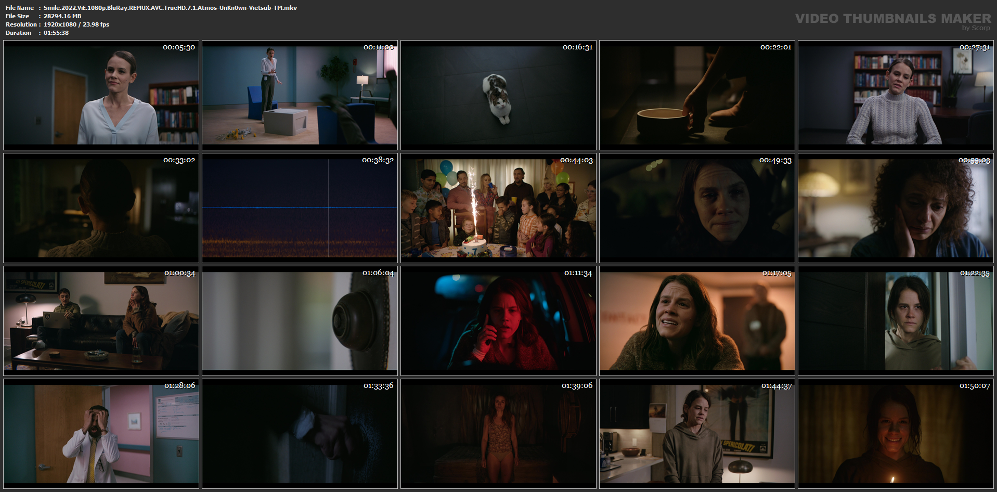Select the candlelit thumbnail at 01:50:07
997x492 pixels.
point(896,434)
